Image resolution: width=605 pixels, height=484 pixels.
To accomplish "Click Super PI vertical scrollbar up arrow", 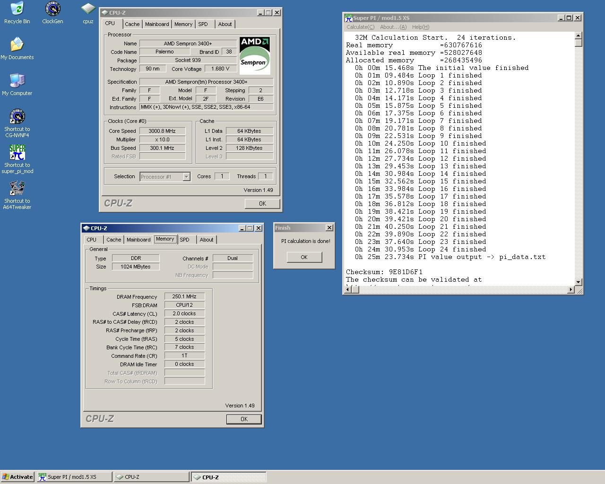I will coord(579,35).
